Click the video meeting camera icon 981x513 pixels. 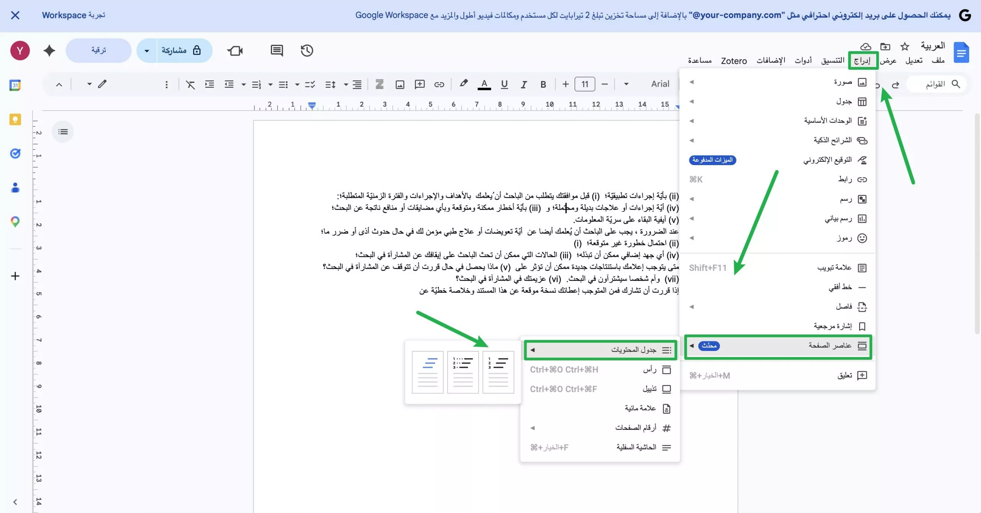(x=235, y=51)
